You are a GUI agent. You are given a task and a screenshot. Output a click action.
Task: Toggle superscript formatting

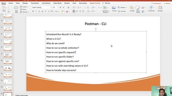tap(45, 11)
